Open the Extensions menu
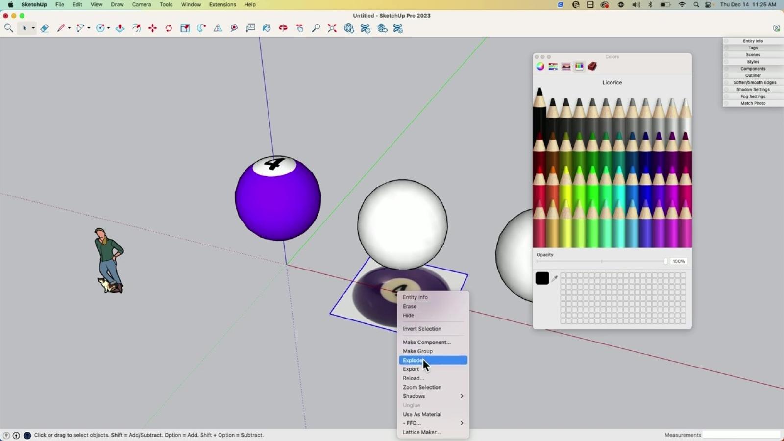The width and height of the screenshot is (784, 441). [222, 4]
